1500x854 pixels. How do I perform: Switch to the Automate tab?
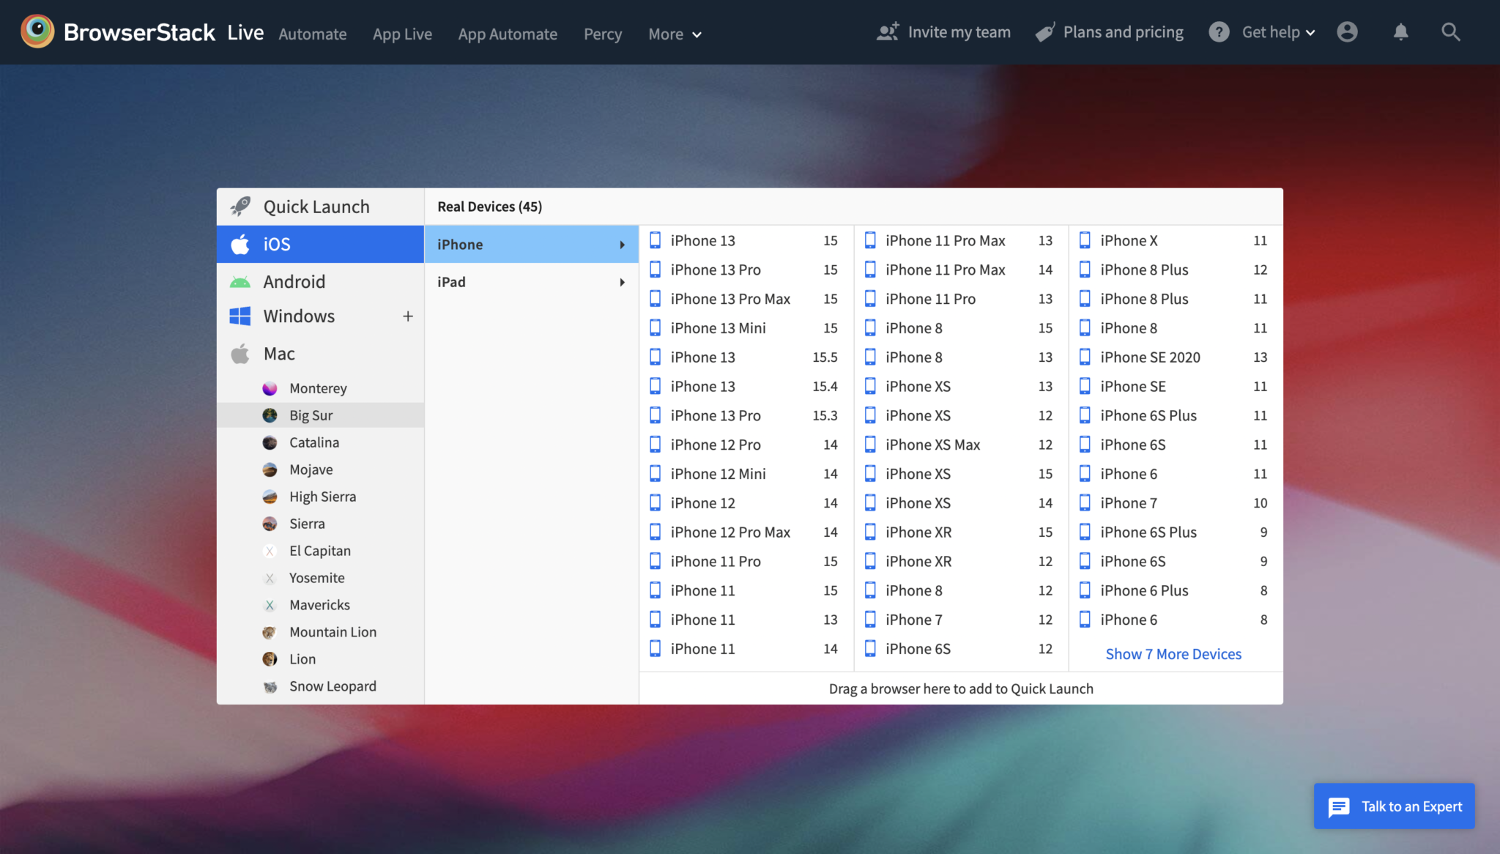coord(313,34)
